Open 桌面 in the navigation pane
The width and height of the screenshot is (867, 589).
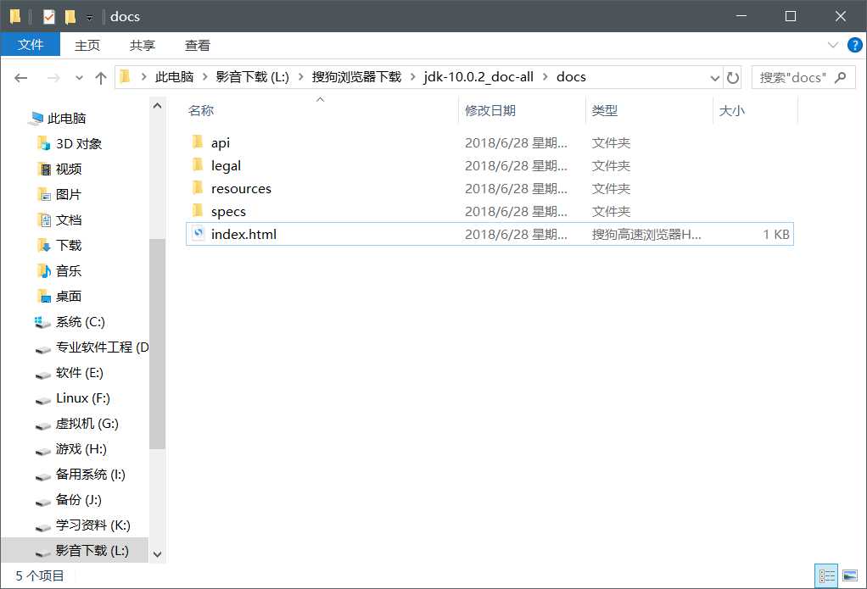coord(69,296)
